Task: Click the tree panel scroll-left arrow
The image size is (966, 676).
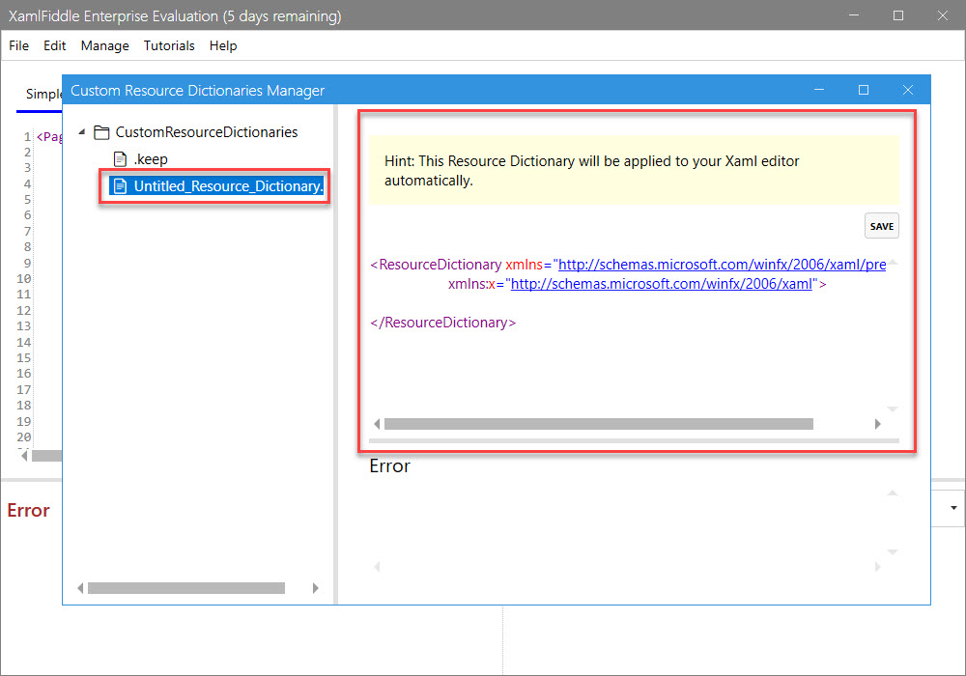Action: 80,588
